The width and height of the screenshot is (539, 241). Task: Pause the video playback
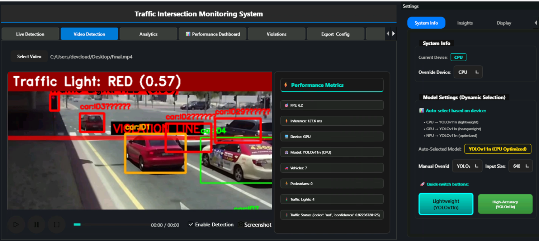click(x=36, y=225)
